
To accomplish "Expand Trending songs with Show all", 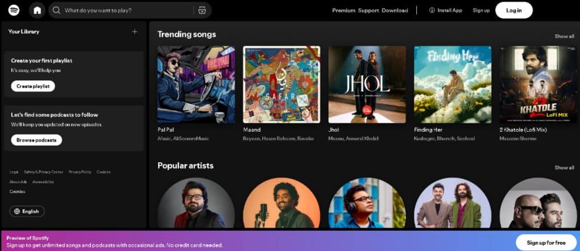I will (x=564, y=36).
